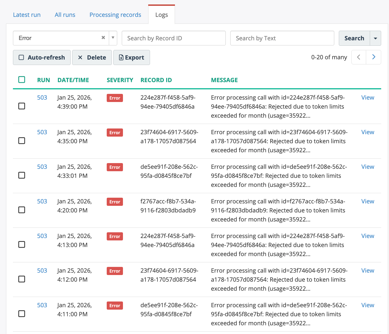Go to next page of logs
Viewport: 389px width, 334px height.
373,57
